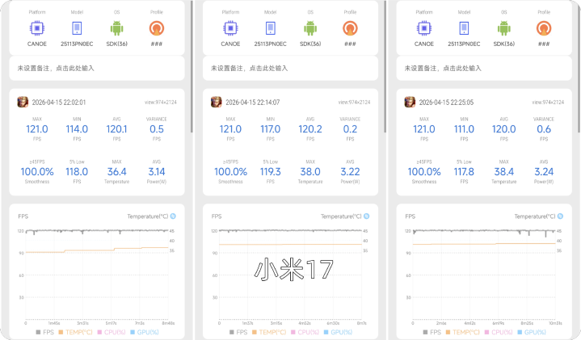The height and width of the screenshot is (340, 581).
Task: Click the orange Profile icon in the 22:25:05 panel
Action: tap(544, 28)
